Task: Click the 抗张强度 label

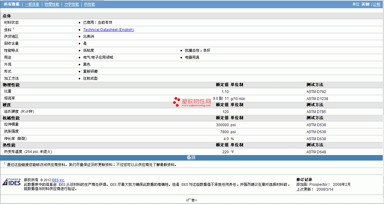Action: tap(11, 132)
